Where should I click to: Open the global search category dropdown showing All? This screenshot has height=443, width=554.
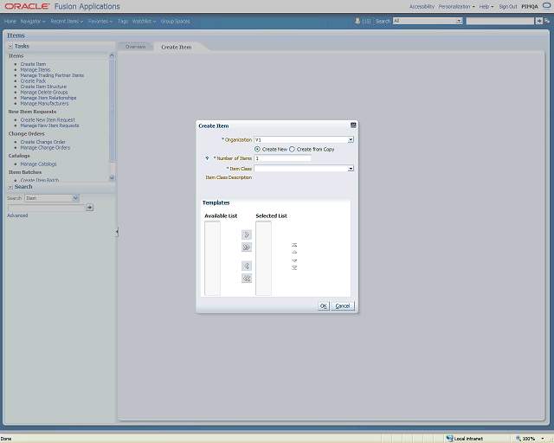459,21
